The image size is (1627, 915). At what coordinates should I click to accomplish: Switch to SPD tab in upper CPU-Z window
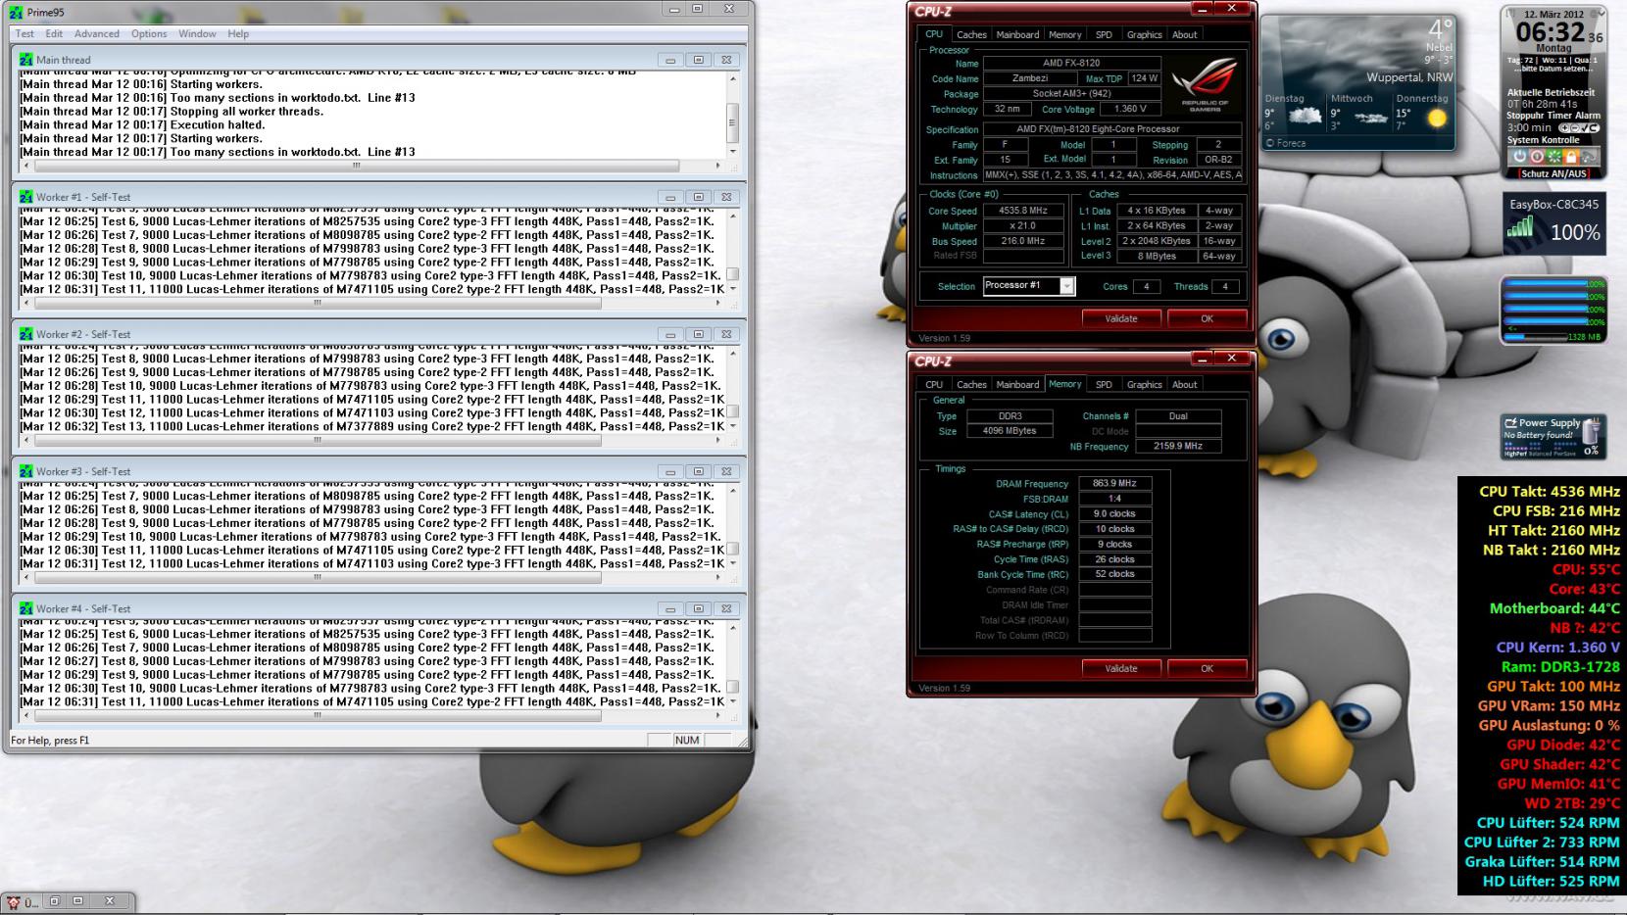point(1104,34)
